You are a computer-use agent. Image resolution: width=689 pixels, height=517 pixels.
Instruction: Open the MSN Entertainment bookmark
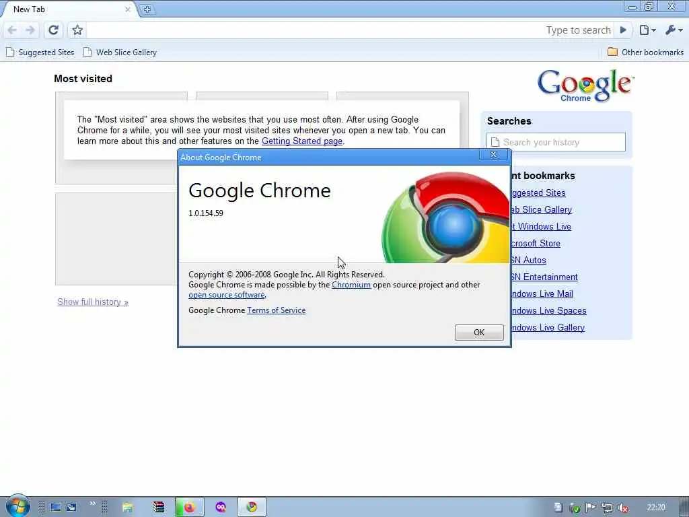(544, 277)
